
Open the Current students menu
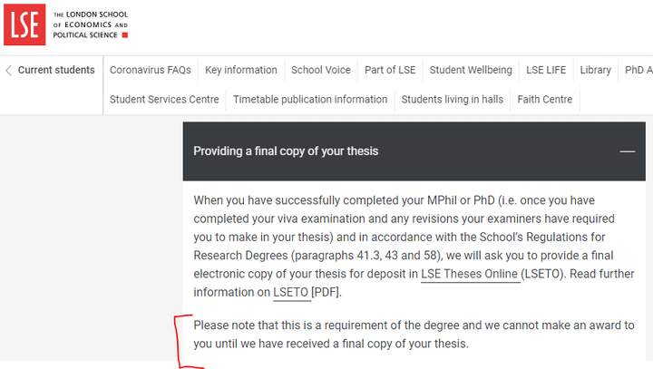point(56,70)
